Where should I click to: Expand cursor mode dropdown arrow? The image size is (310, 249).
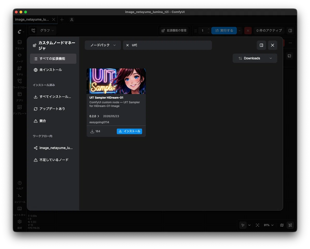(x=249, y=225)
